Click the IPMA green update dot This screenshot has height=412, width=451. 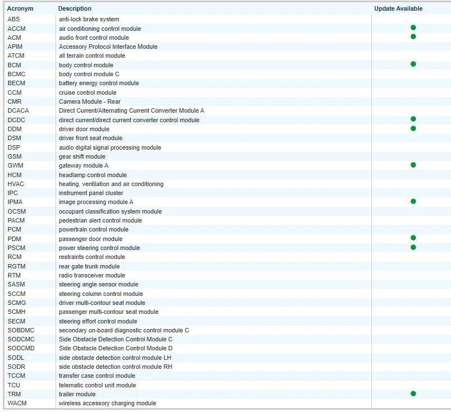click(x=413, y=201)
